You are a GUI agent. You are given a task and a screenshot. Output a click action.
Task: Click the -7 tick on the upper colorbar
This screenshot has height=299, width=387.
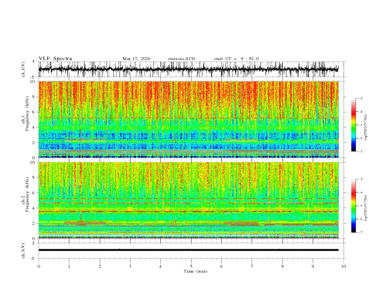pos(360,151)
